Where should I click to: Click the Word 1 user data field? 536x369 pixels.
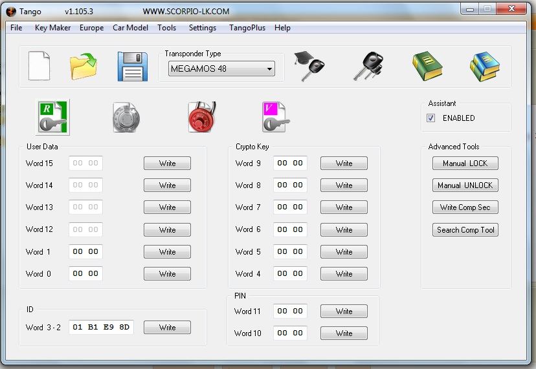click(85, 251)
